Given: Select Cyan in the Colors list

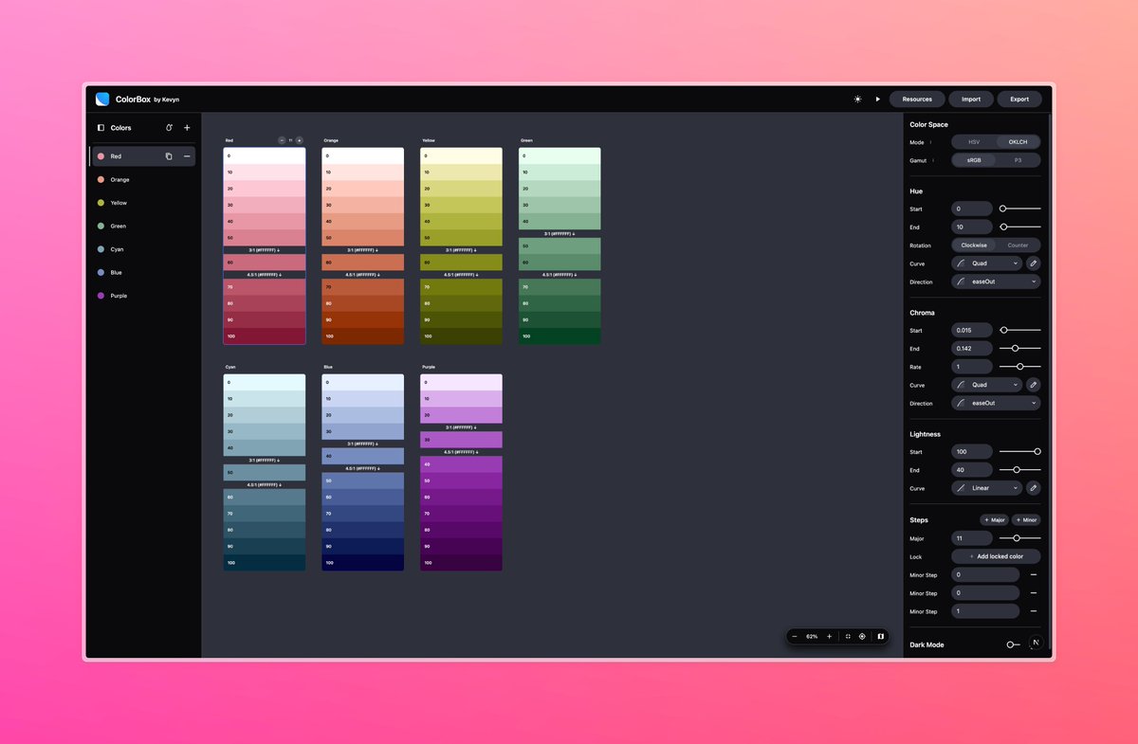Looking at the screenshot, I should coord(142,249).
